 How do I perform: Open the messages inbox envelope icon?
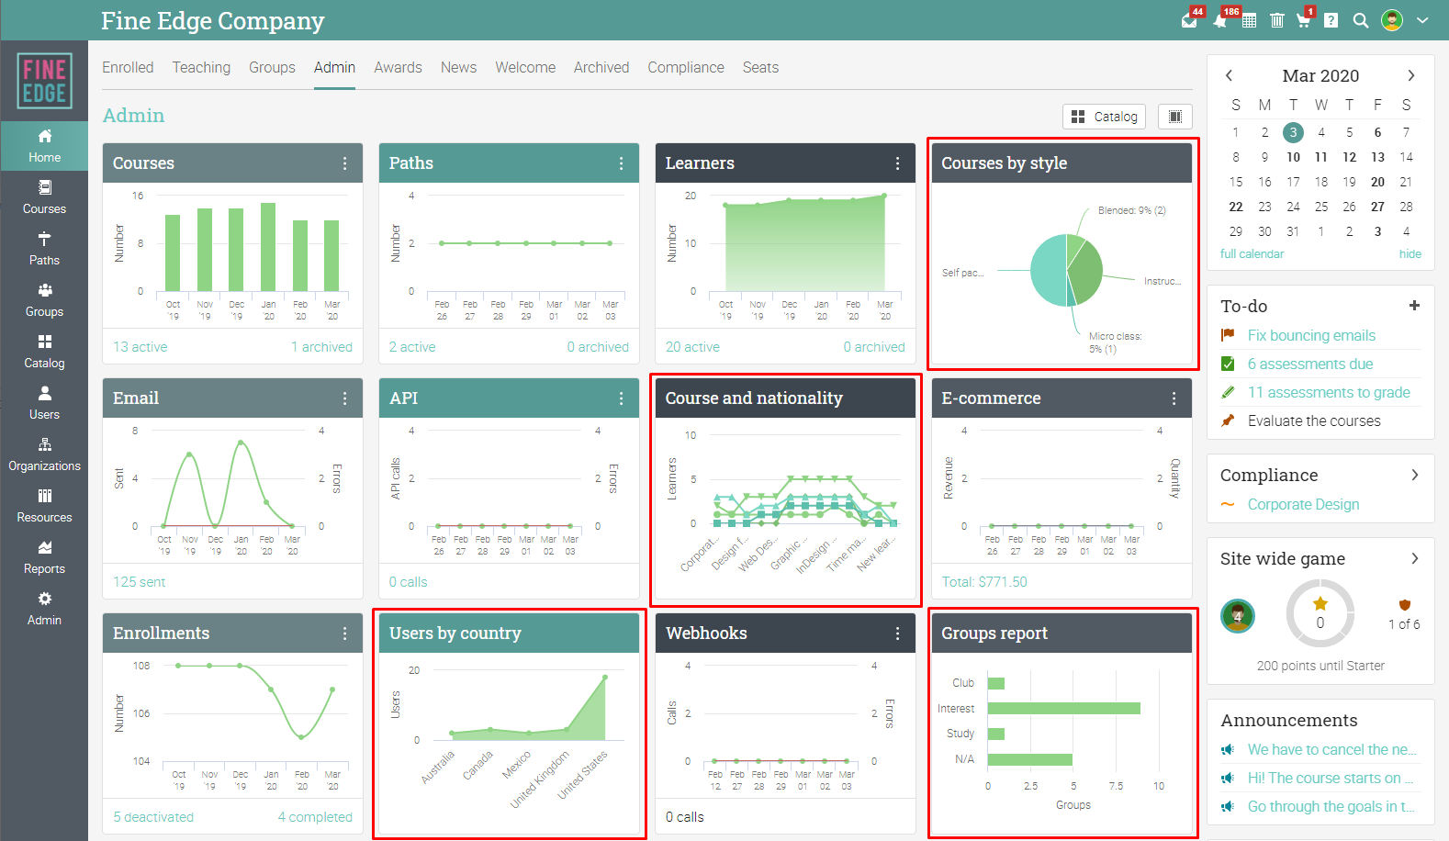1189,21
